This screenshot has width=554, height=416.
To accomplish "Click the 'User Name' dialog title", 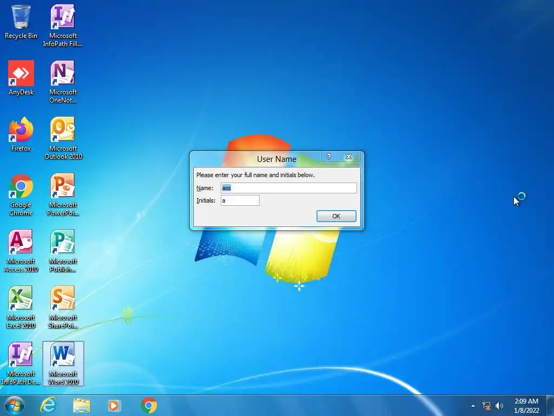I will click(x=276, y=159).
